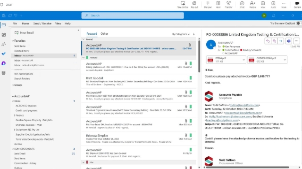The width and height of the screenshot is (302, 169).
Task: Open the Home ribbon tab
Action: pos(25,23)
